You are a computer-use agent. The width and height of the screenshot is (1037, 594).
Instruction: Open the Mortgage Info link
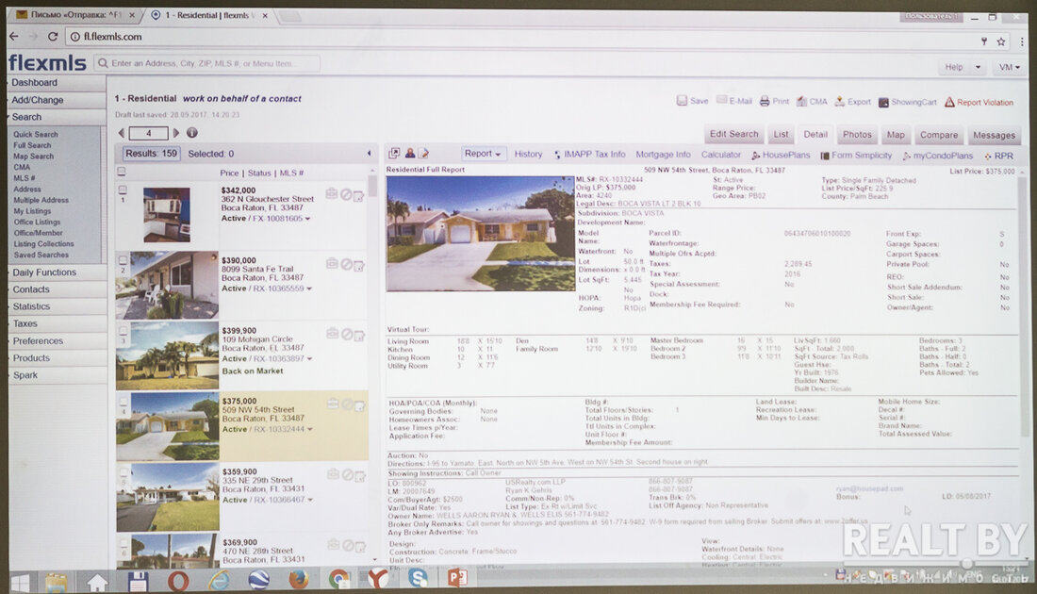click(663, 155)
